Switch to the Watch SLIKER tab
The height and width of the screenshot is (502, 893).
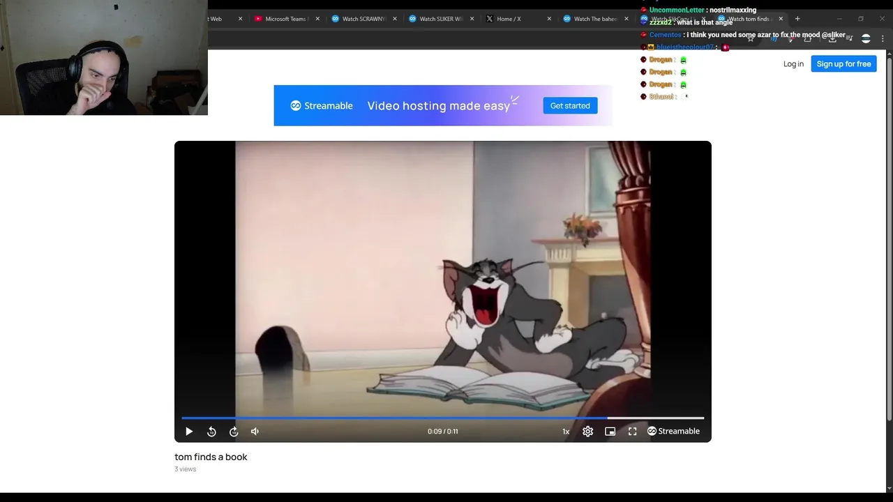pos(441,19)
